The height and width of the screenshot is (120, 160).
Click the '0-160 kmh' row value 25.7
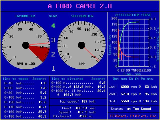click(42, 112)
